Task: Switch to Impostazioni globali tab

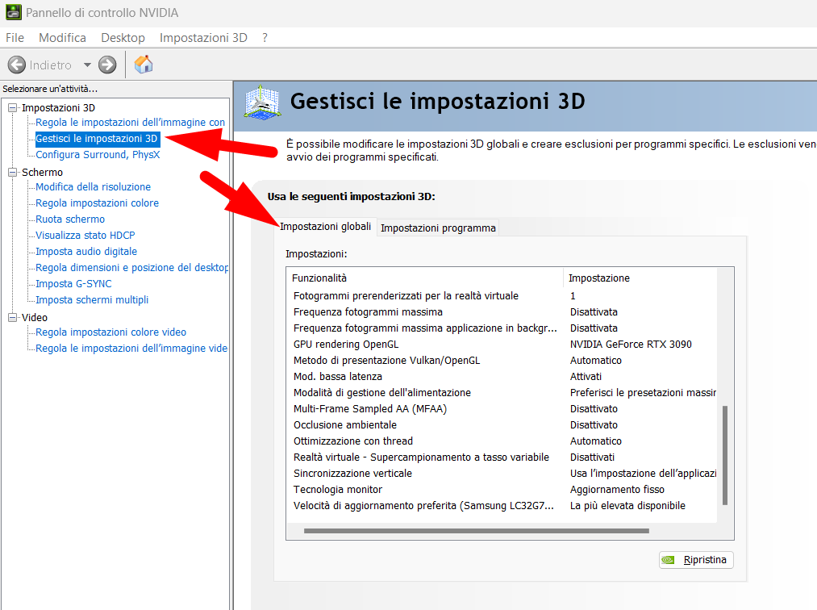Action: (325, 226)
